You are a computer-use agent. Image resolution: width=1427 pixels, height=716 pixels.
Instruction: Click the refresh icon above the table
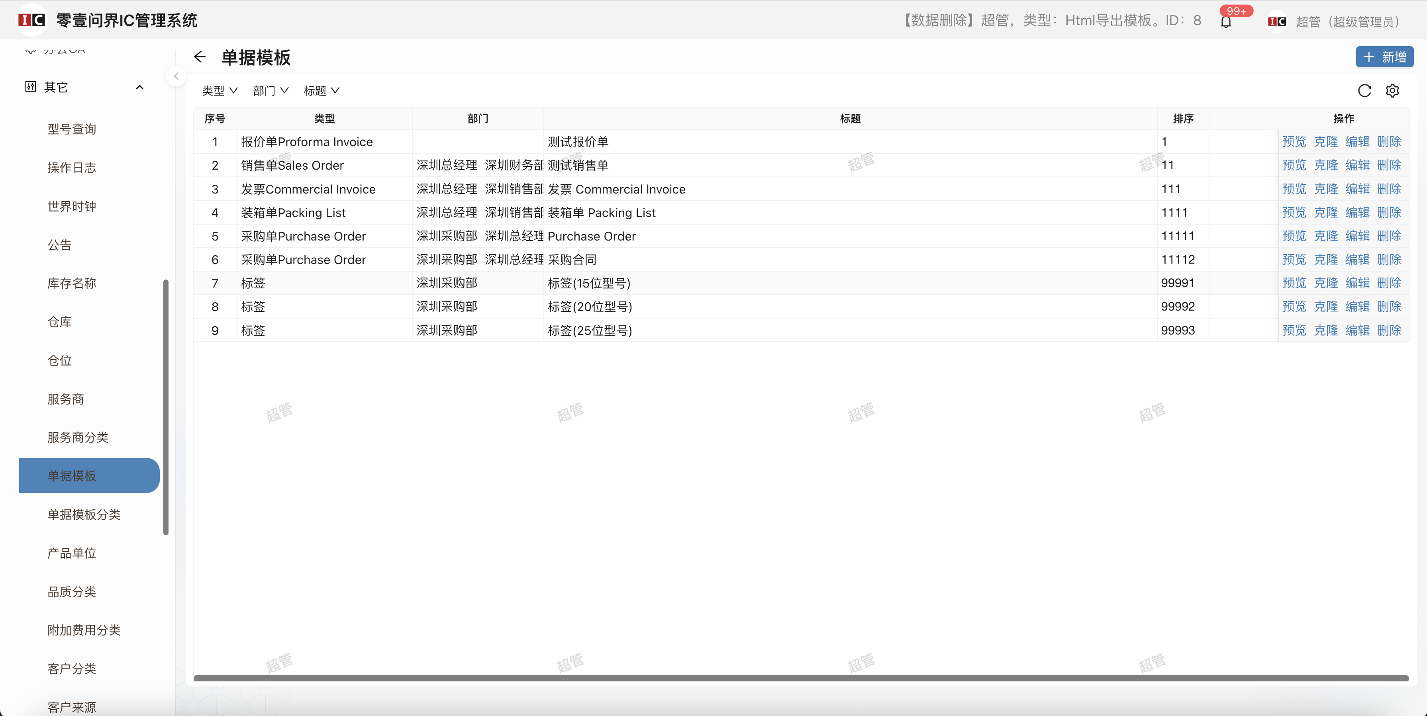1364,90
